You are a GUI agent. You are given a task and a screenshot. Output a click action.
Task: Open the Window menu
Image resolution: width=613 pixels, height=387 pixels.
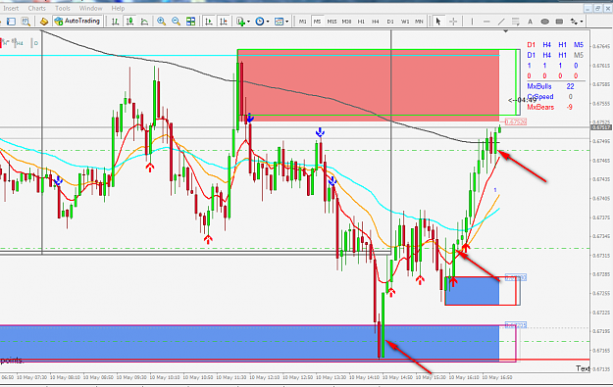click(x=90, y=8)
